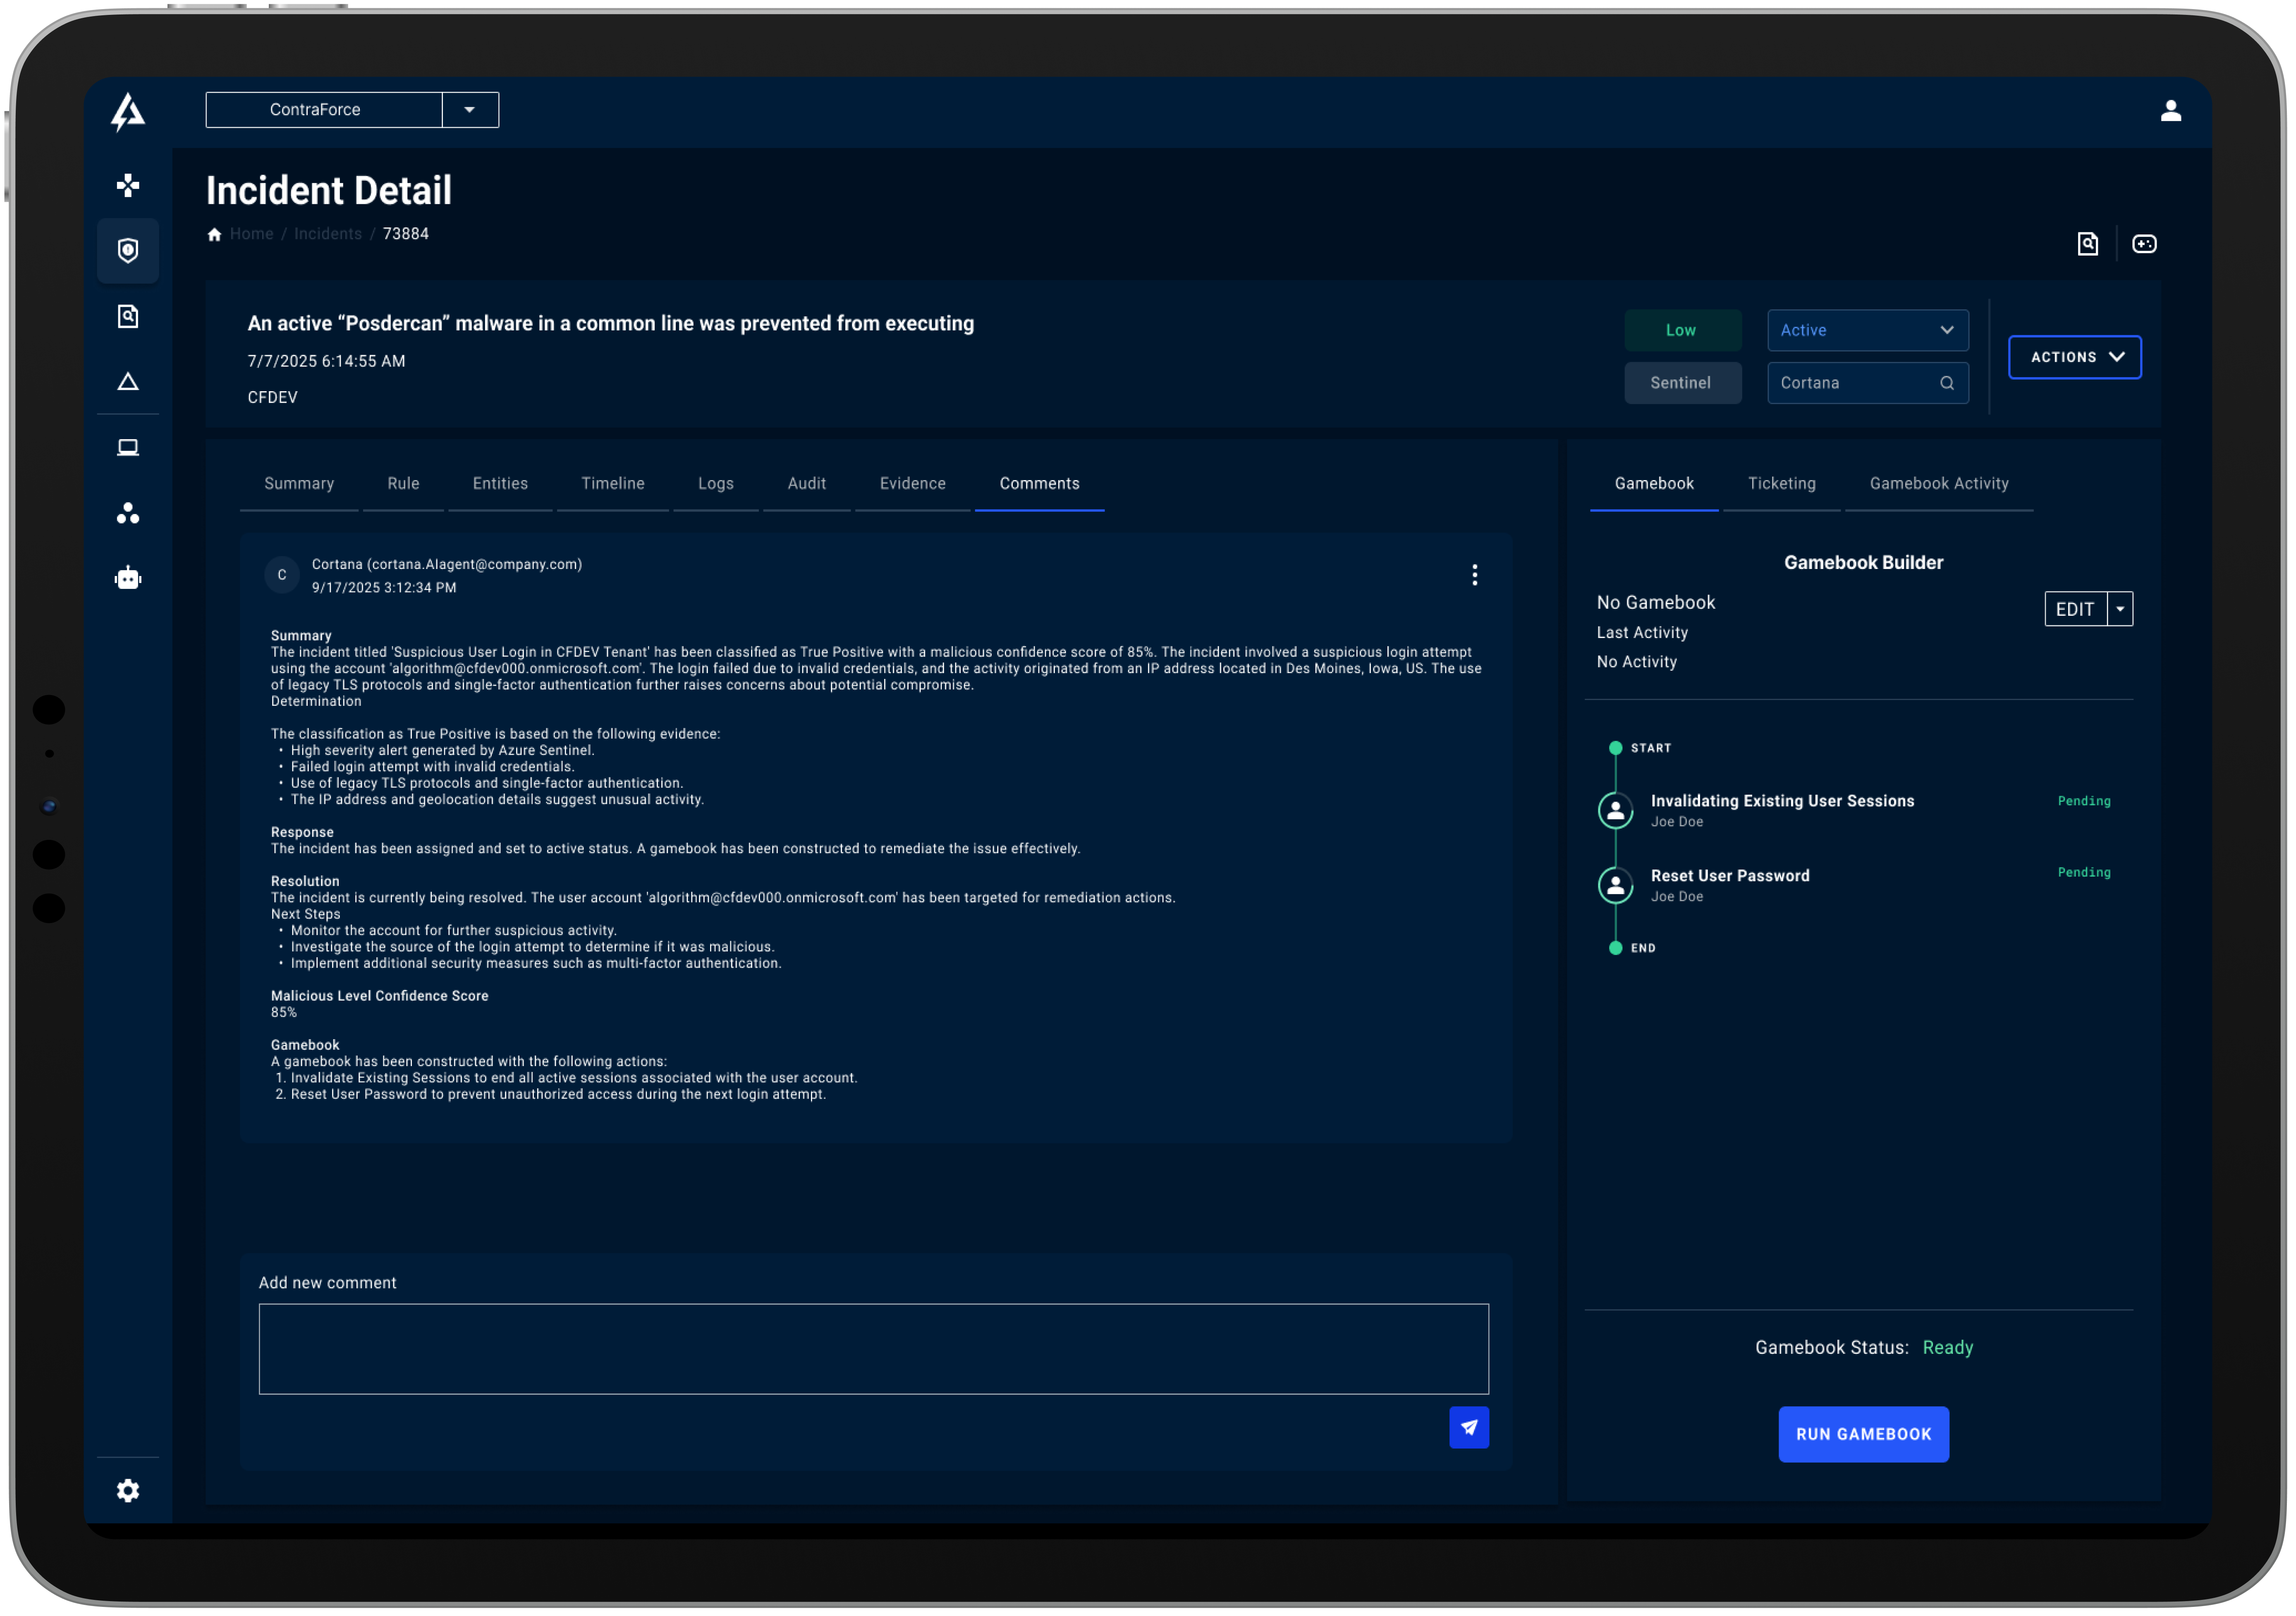Expand the arrow next to EDIT
Screen dimensions: 2296x1616
(2119, 609)
